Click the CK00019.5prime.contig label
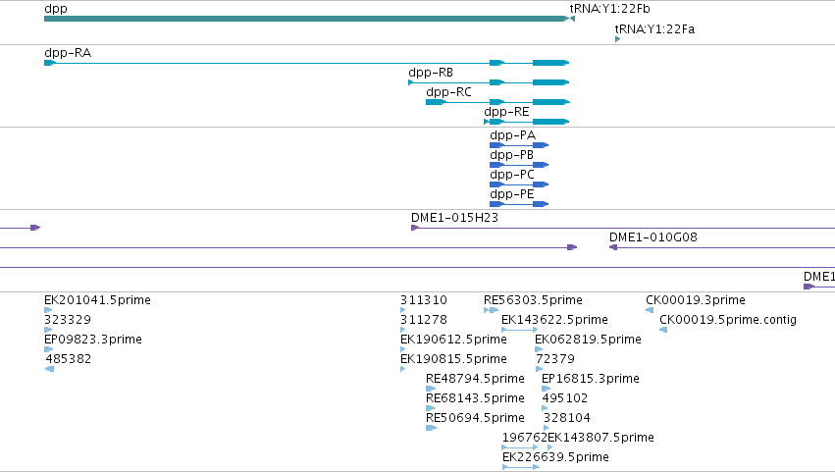Screen dimensions: 835x472 [728, 320]
